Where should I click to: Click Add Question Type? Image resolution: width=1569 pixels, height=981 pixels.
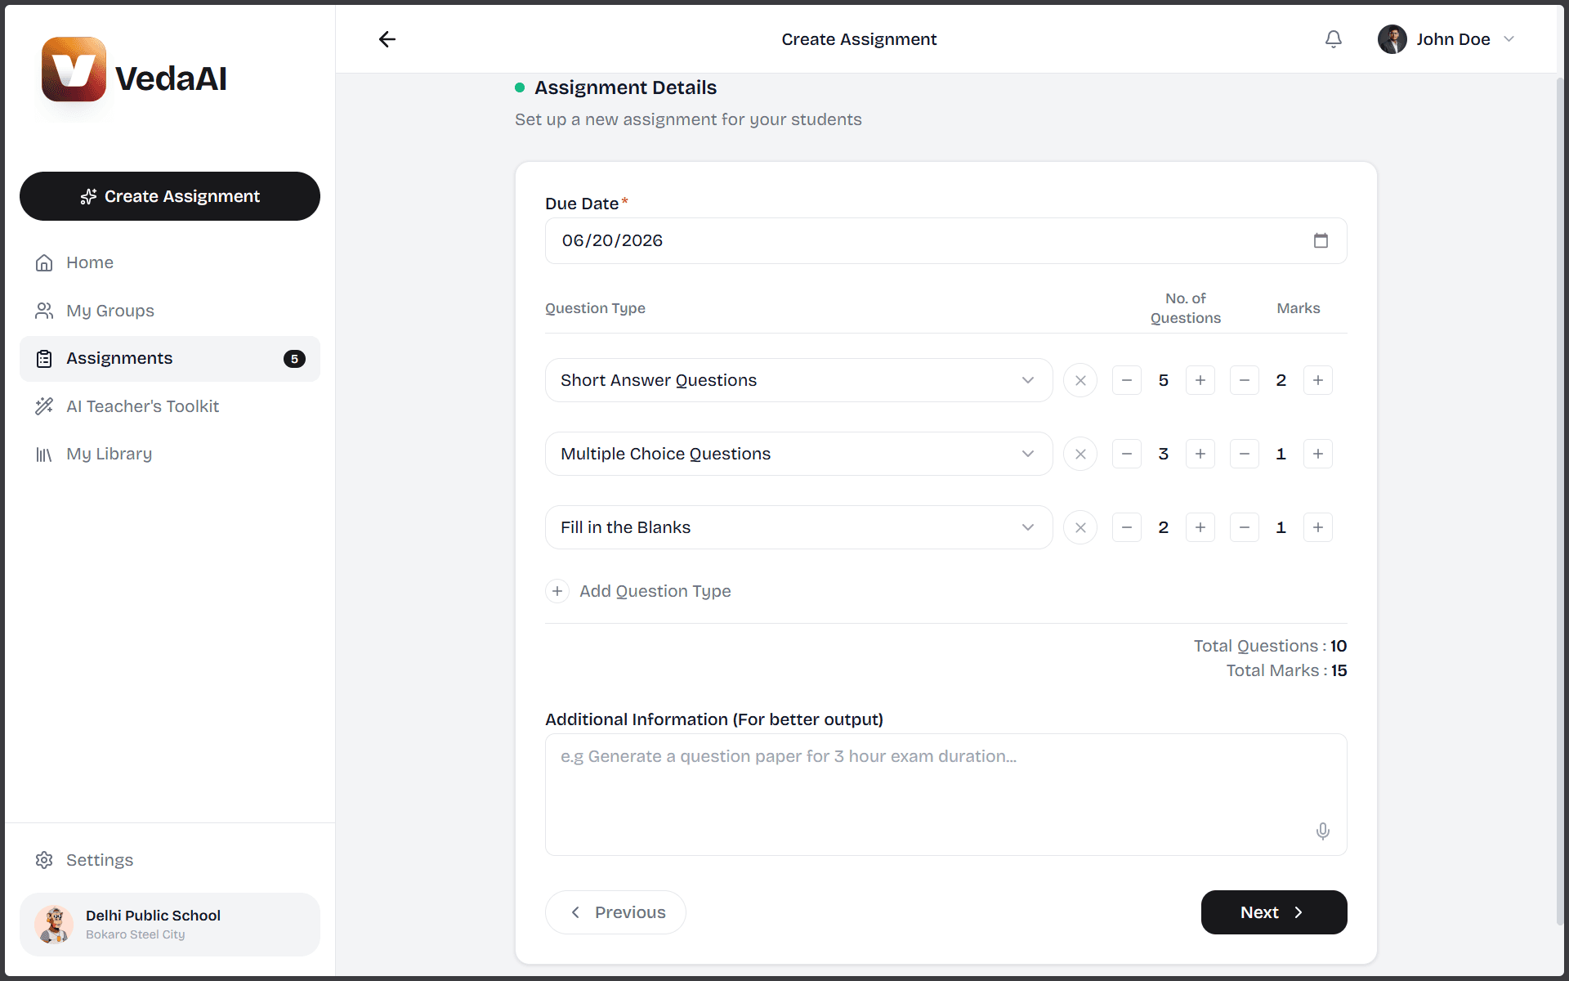pos(638,591)
